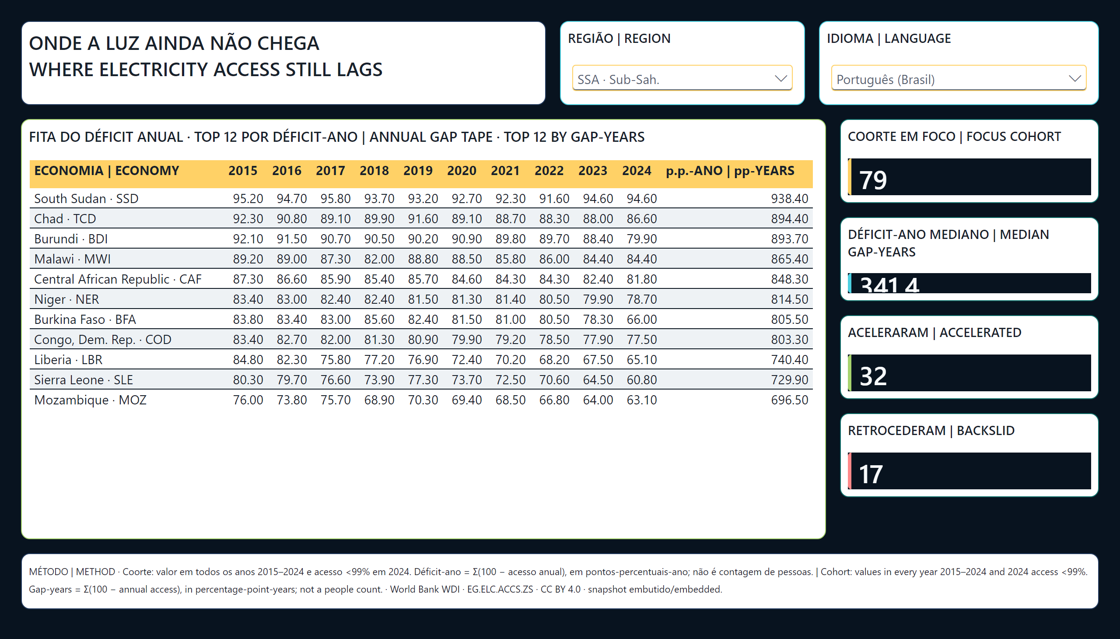1120x639 pixels.
Task: Select the Central African Republic · CAF row
Action: [421, 279]
